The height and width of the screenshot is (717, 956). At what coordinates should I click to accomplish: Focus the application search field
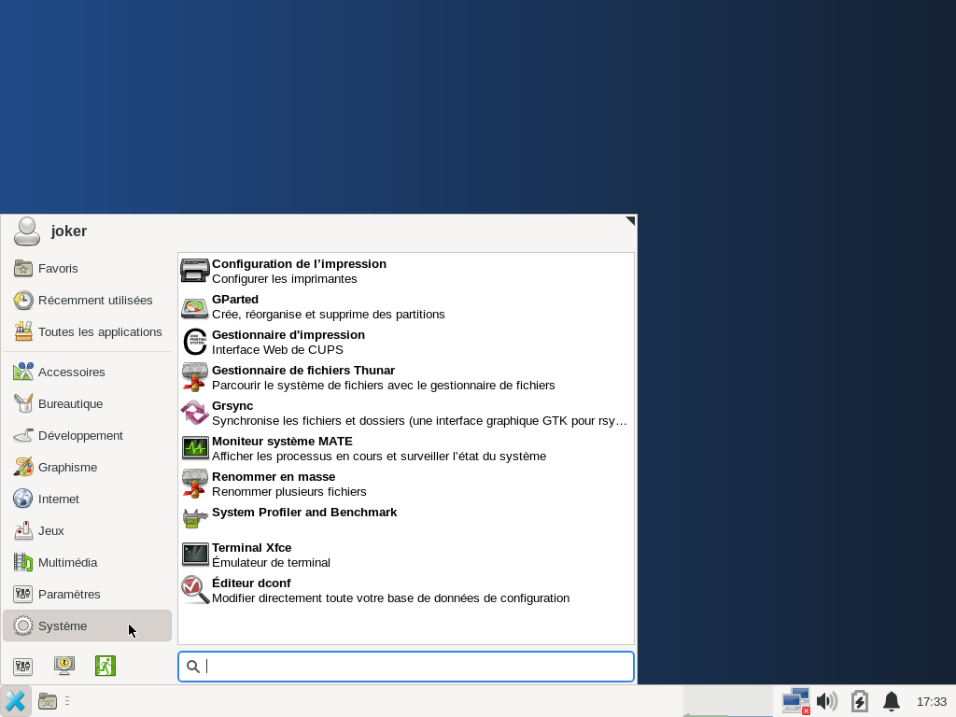(x=406, y=667)
